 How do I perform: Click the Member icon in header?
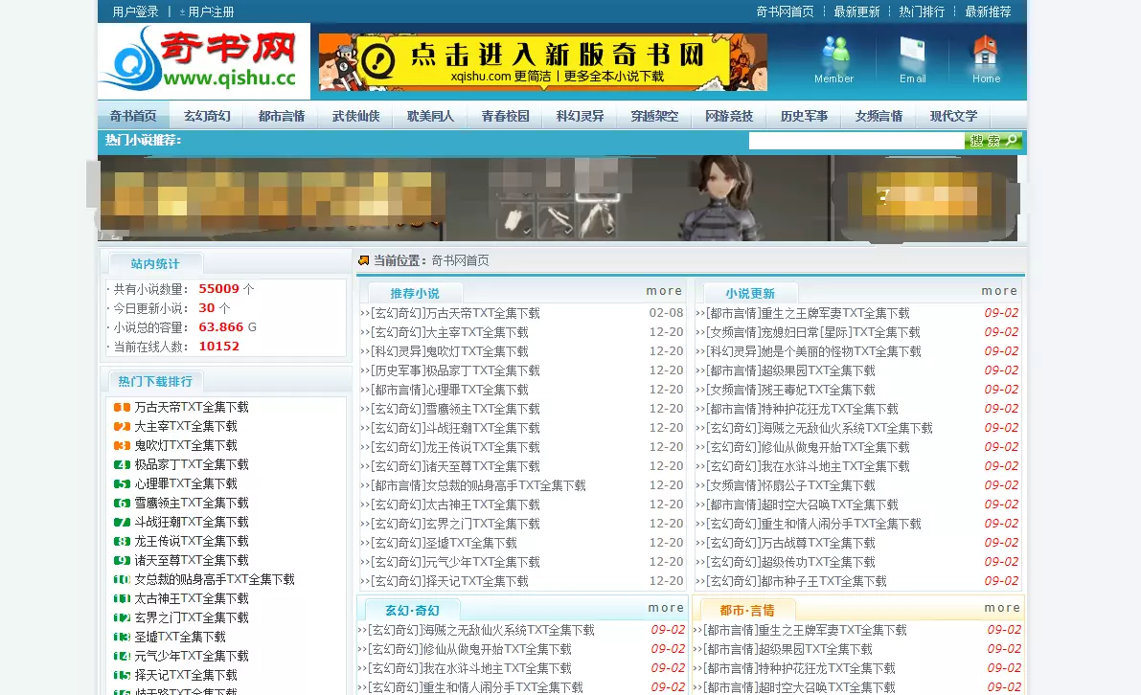pyautogui.click(x=833, y=59)
